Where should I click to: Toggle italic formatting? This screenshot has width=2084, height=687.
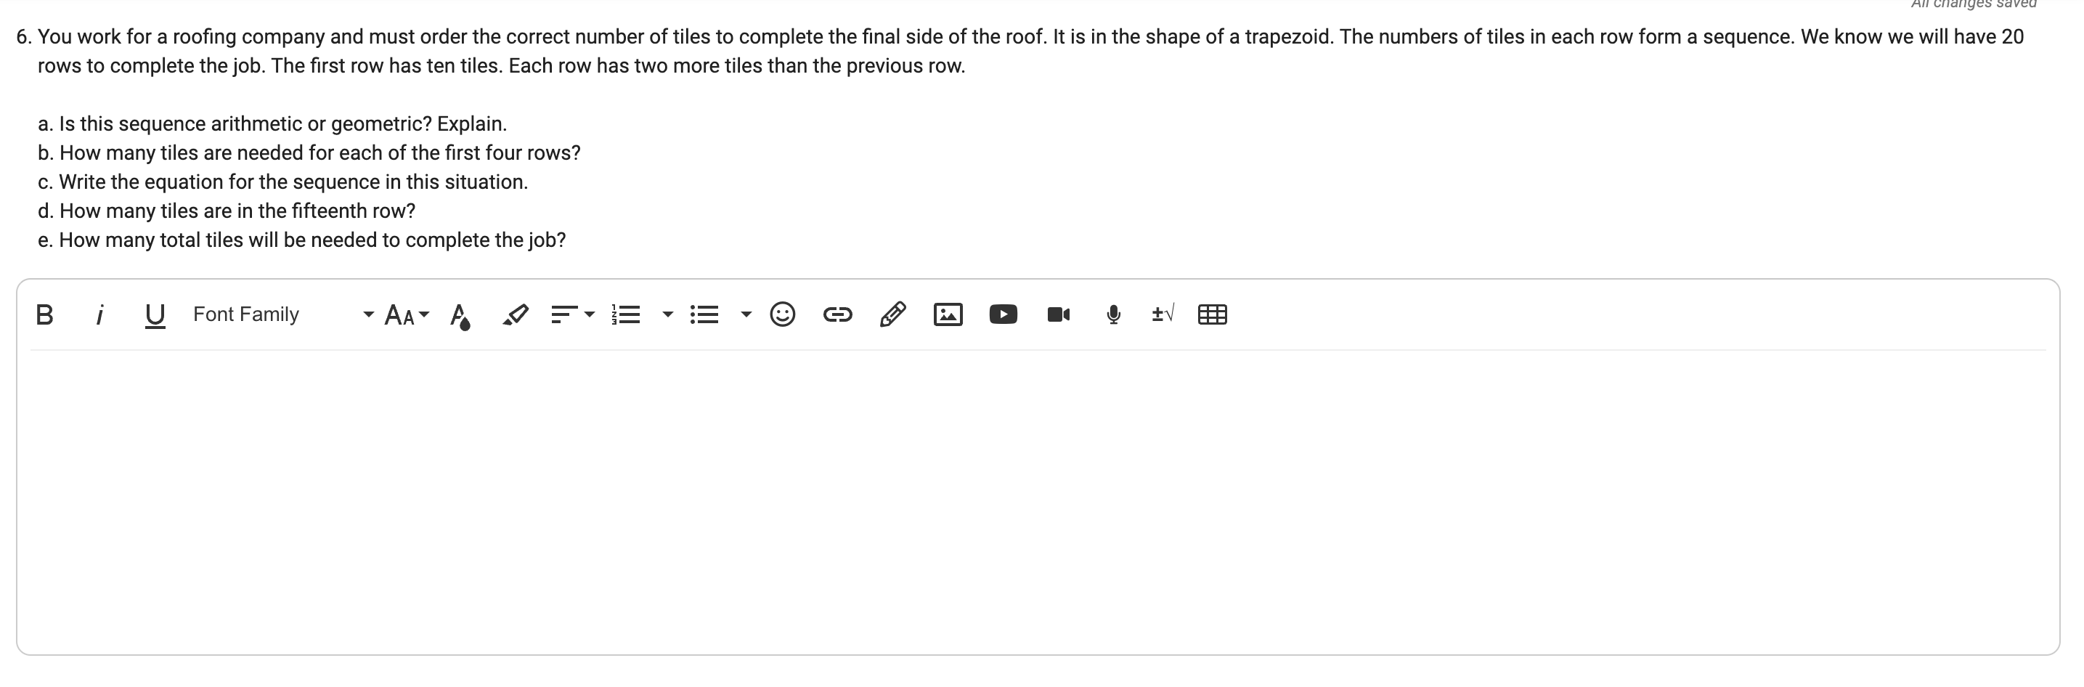point(99,314)
